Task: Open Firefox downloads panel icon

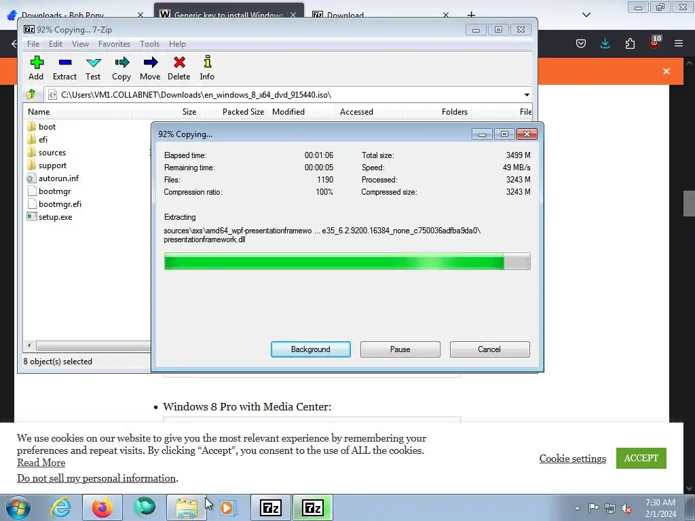Action: [x=605, y=43]
